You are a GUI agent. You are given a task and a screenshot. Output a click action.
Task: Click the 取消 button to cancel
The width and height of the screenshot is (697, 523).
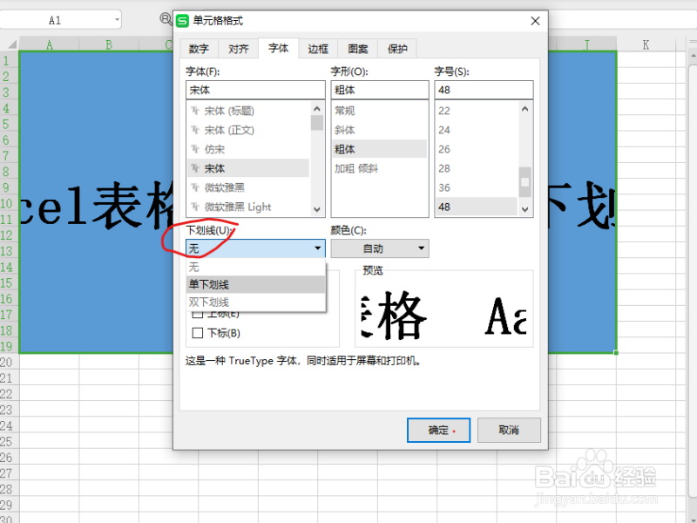[509, 430]
